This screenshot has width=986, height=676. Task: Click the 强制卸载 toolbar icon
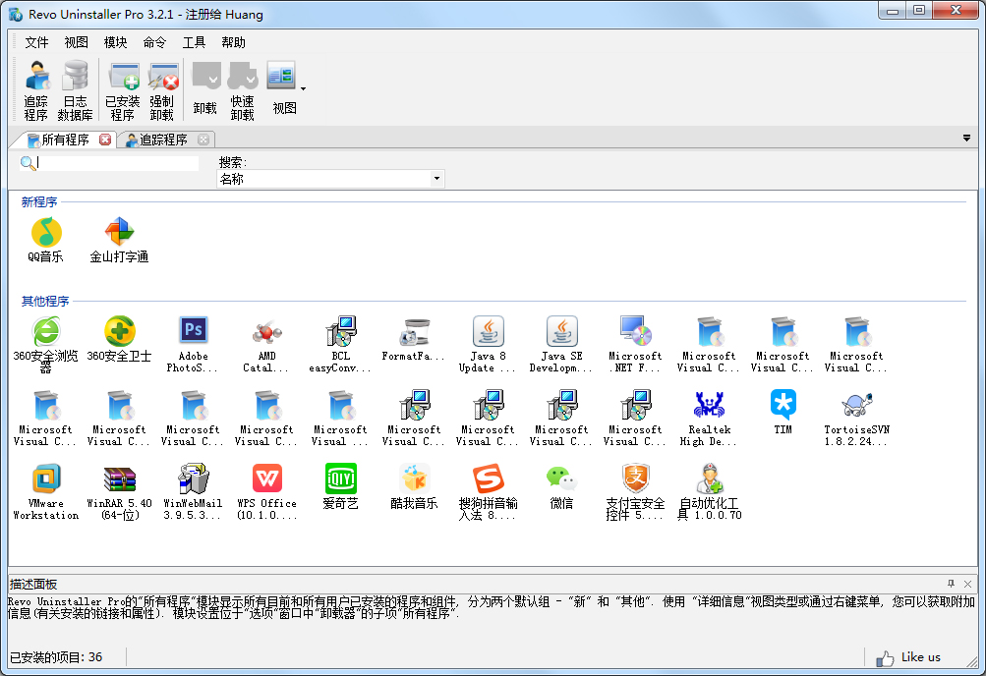pos(162,88)
